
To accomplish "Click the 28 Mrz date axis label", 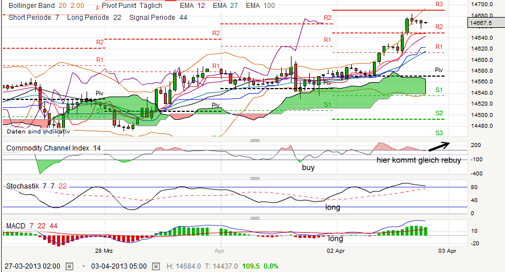I will [x=104, y=250].
